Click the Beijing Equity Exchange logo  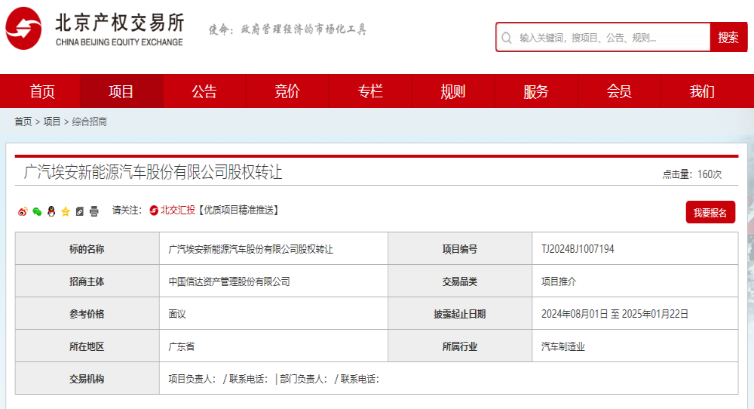pos(95,29)
